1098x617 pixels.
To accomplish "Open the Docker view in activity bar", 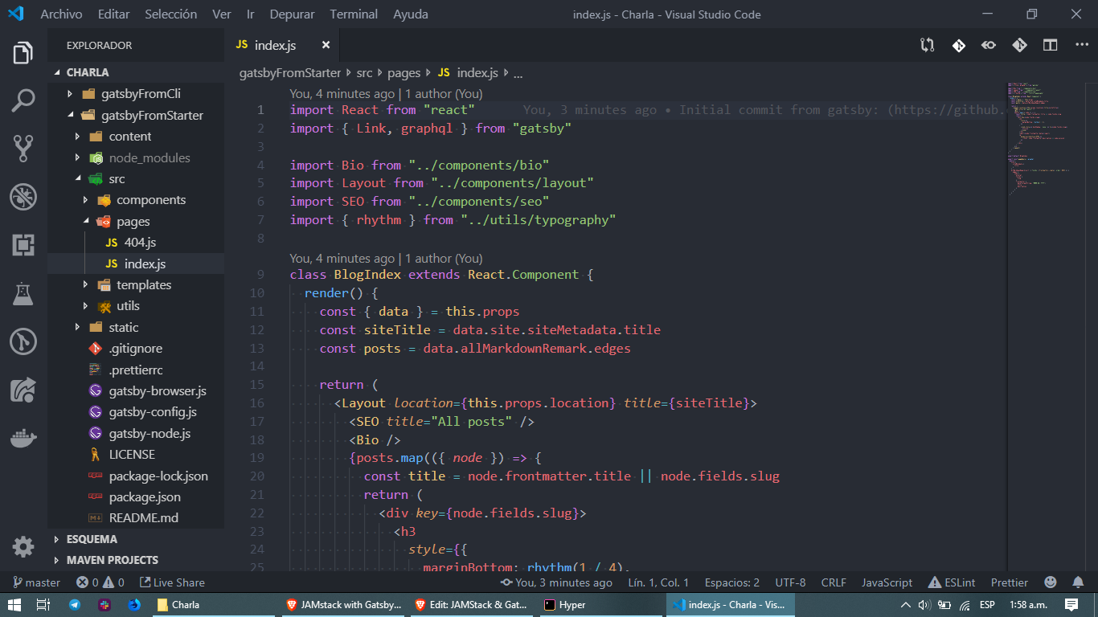I will (23, 439).
